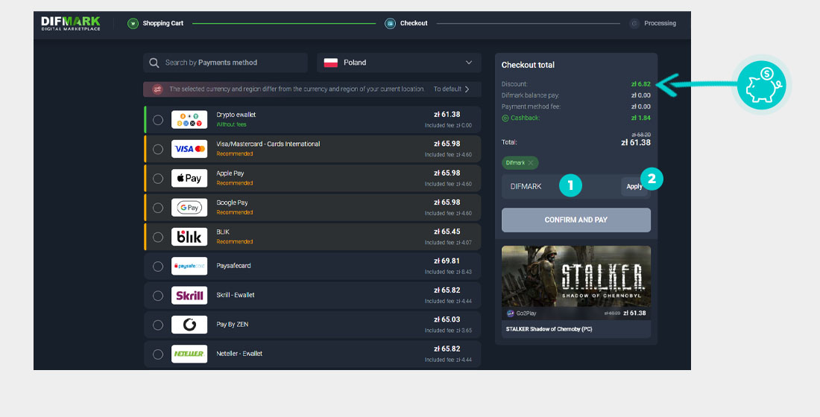Screen dimensions: 820x417
Task: Open the Checkout step in progress bar
Action: [x=413, y=23]
